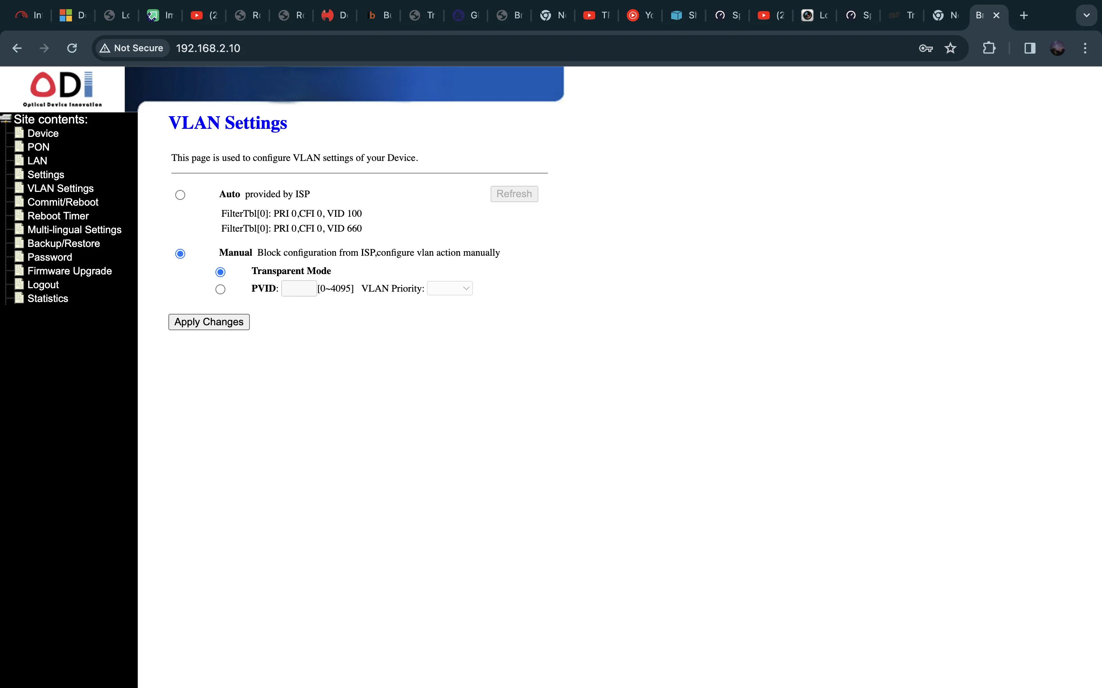The height and width of the screenshot is (688, 1102).
Task: Open the Firmware Upgrade section
Action: tap(69, 270)
